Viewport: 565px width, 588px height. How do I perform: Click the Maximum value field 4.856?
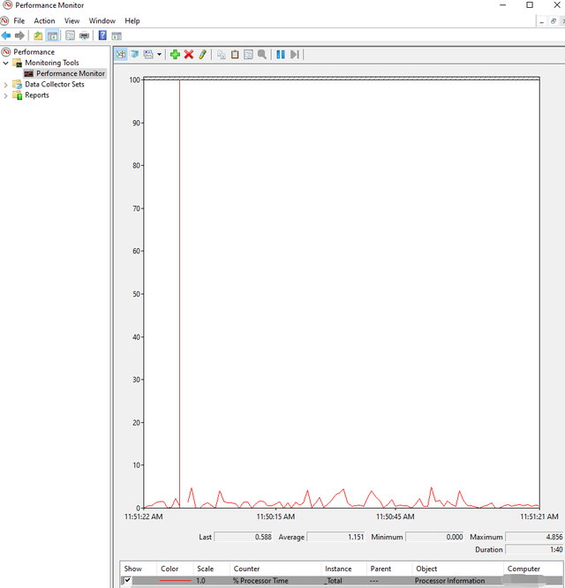(534, 537)
